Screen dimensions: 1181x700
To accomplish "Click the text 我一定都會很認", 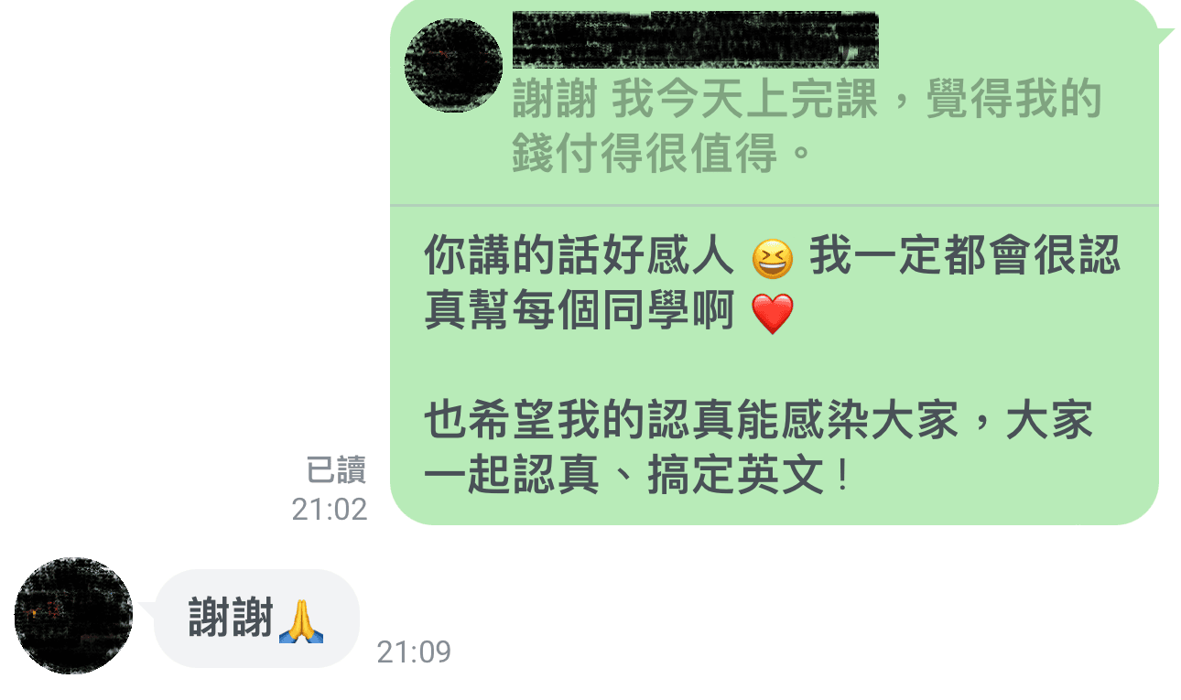I will click(x=964, y=258).
